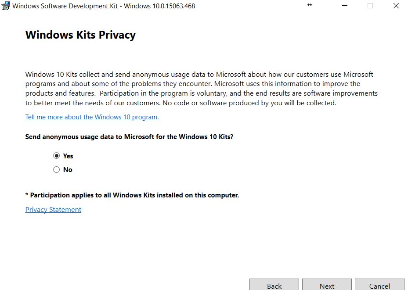The height and width of the screenshot is (290, 408).
Task: Click the "Yes" option label text
Action: coord(68,156)
